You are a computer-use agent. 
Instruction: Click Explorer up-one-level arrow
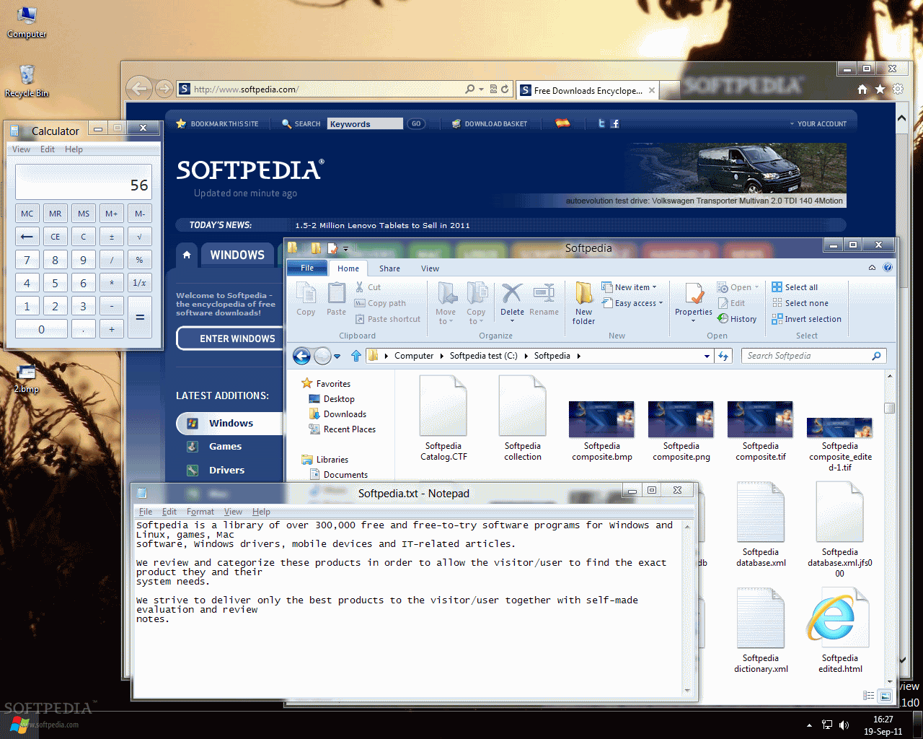pos(356,356)
